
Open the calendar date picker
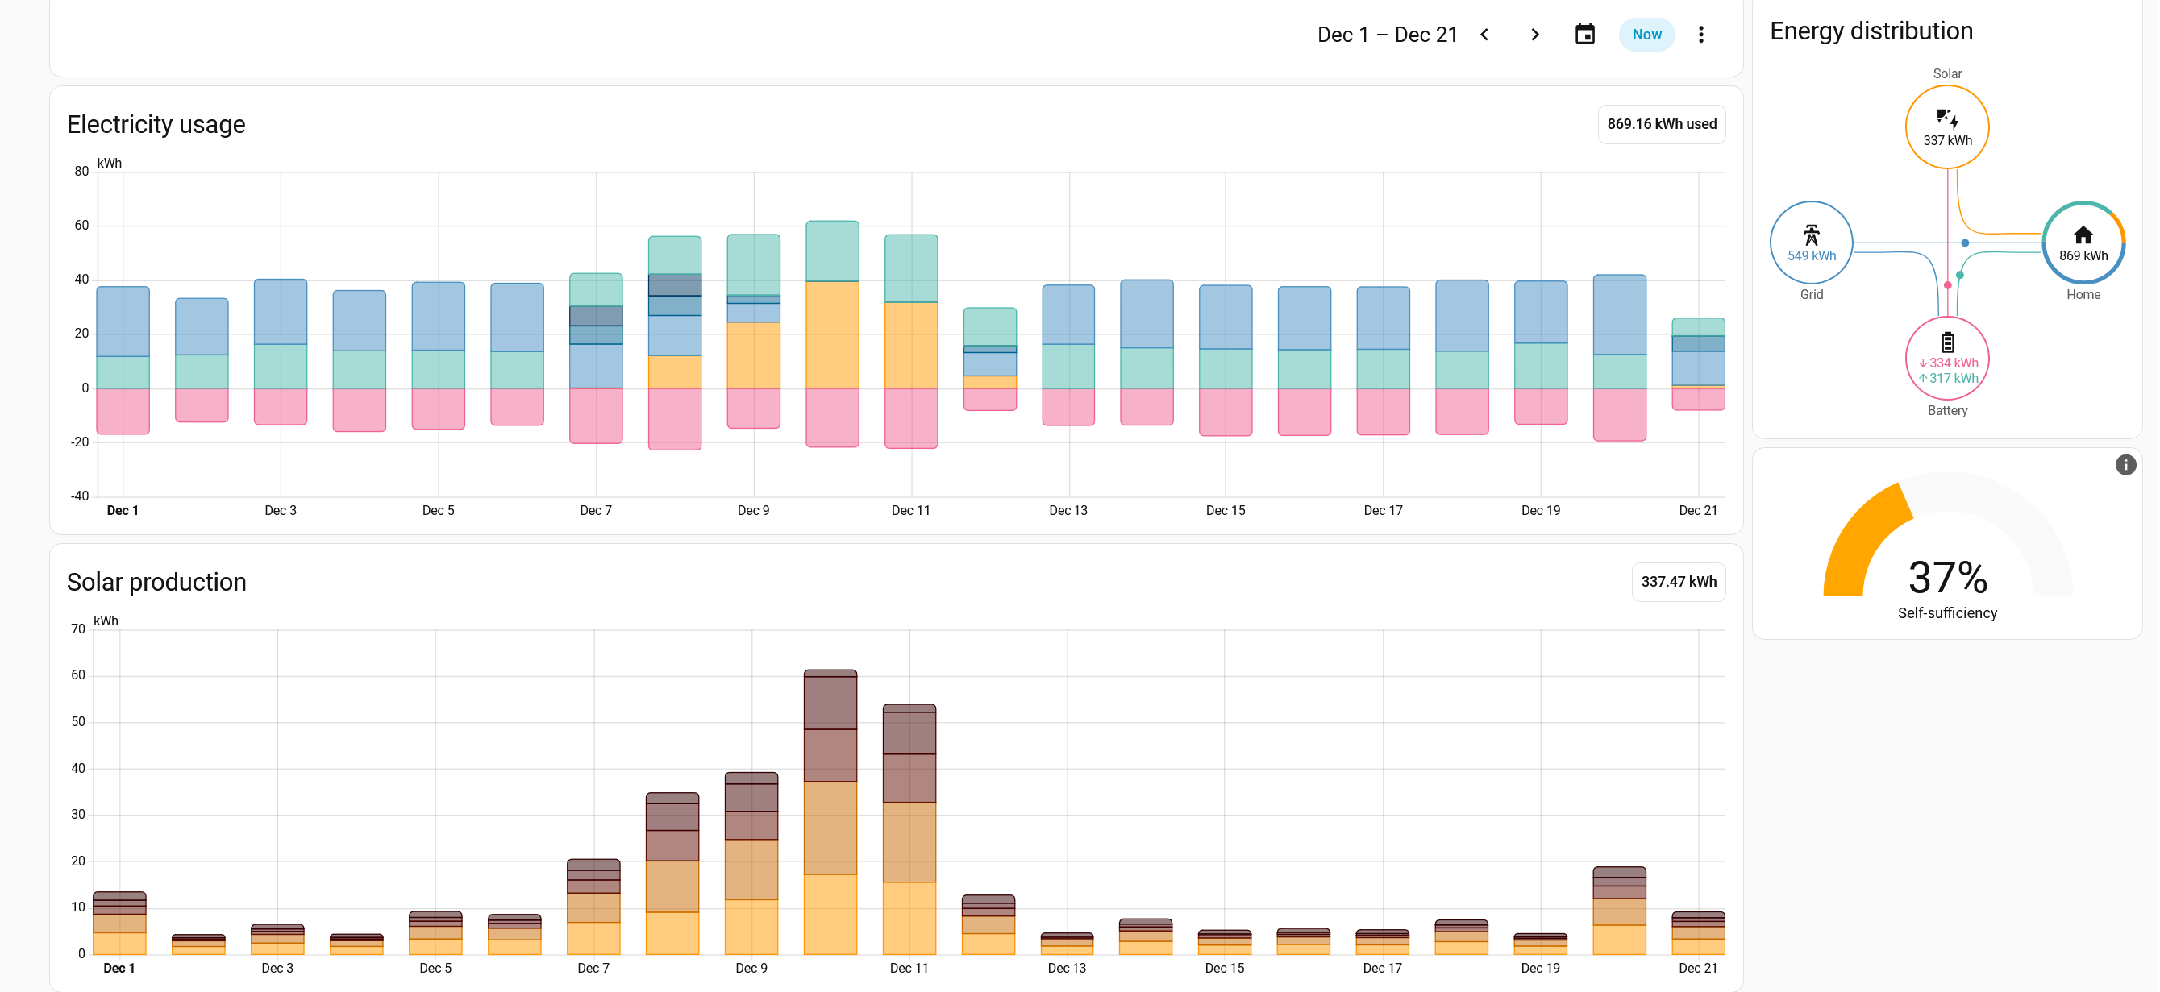tap(1584, 35)
